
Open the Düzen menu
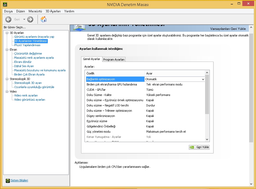click(20, 11)
